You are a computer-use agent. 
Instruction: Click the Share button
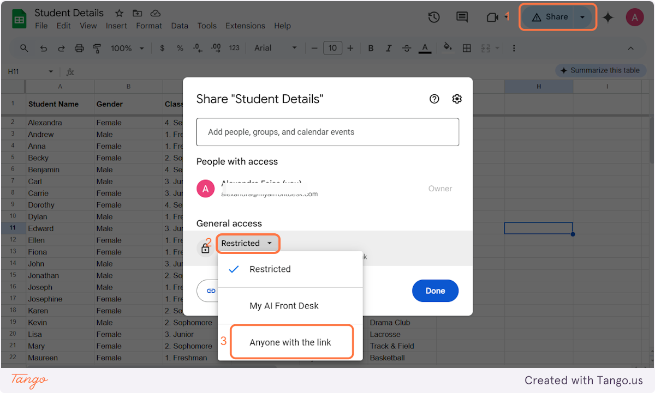pyautogui.click(x=549, y=17)
